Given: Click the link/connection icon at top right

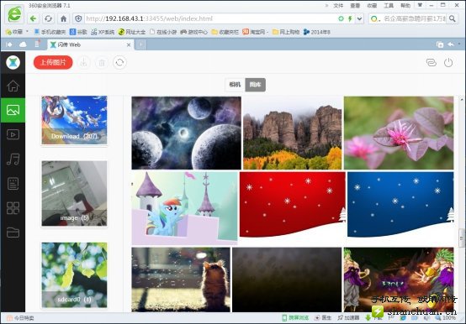Looking at the screenshot, I should coord(431,63).
